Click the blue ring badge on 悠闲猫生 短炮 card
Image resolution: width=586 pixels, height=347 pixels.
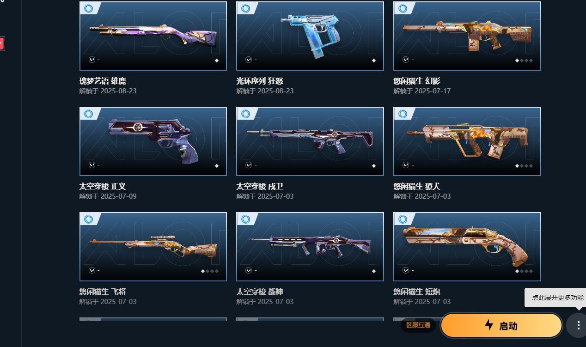click(403, 219)
